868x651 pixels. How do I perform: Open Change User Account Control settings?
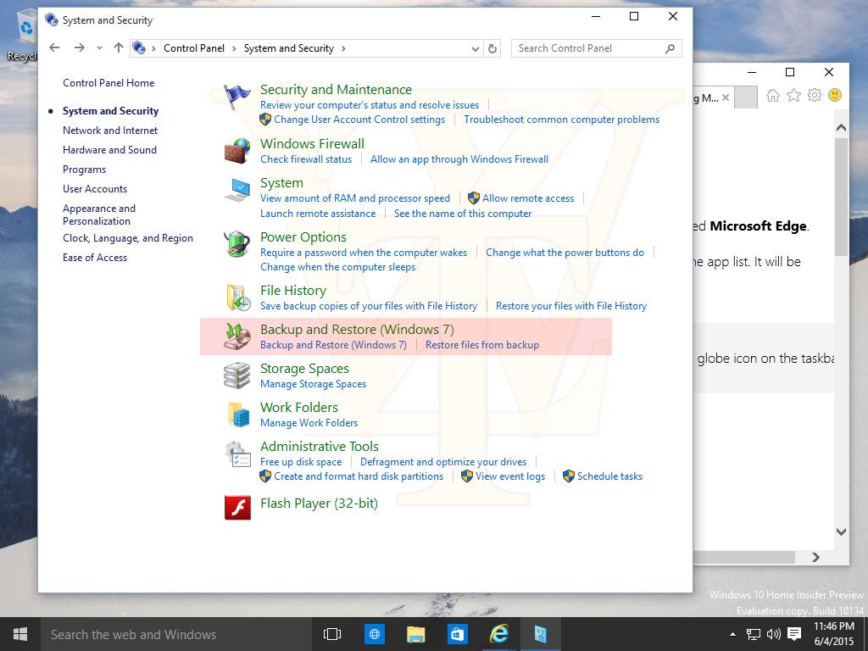[359, 120]
